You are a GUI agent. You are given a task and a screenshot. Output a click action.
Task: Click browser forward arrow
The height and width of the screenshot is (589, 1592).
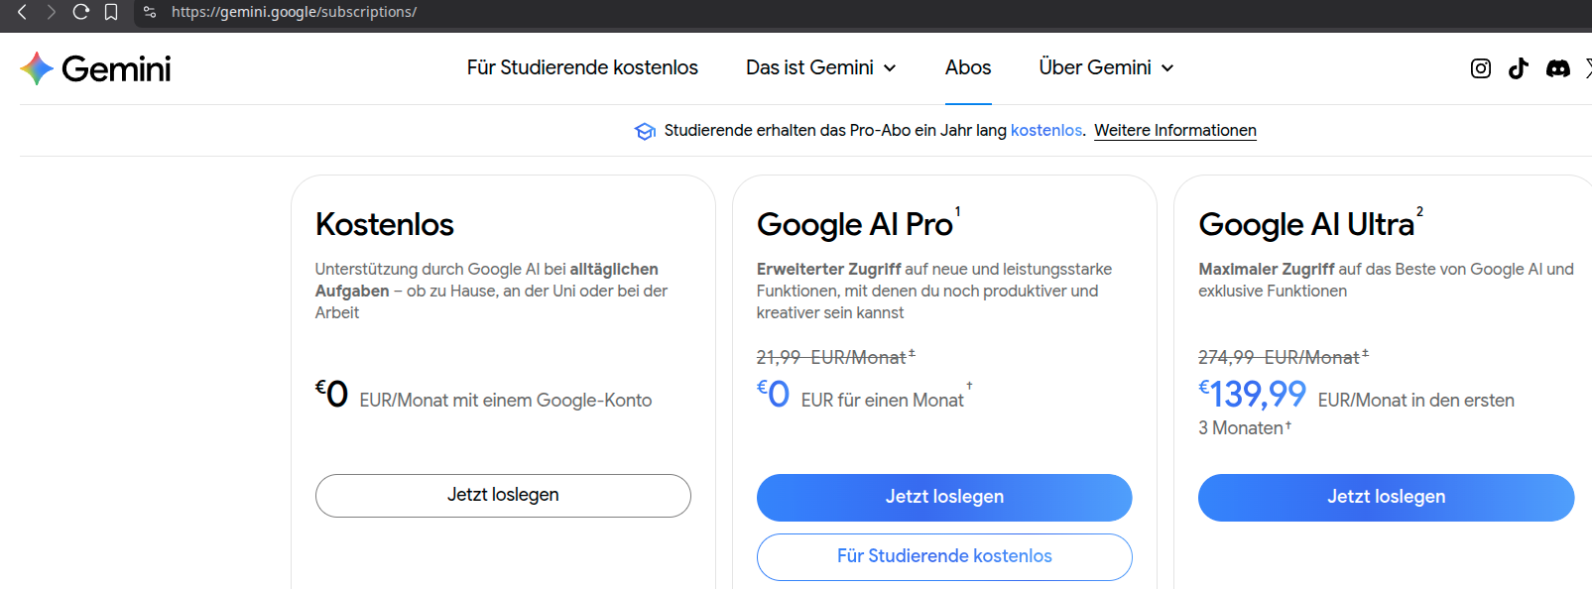click(52, 12)
